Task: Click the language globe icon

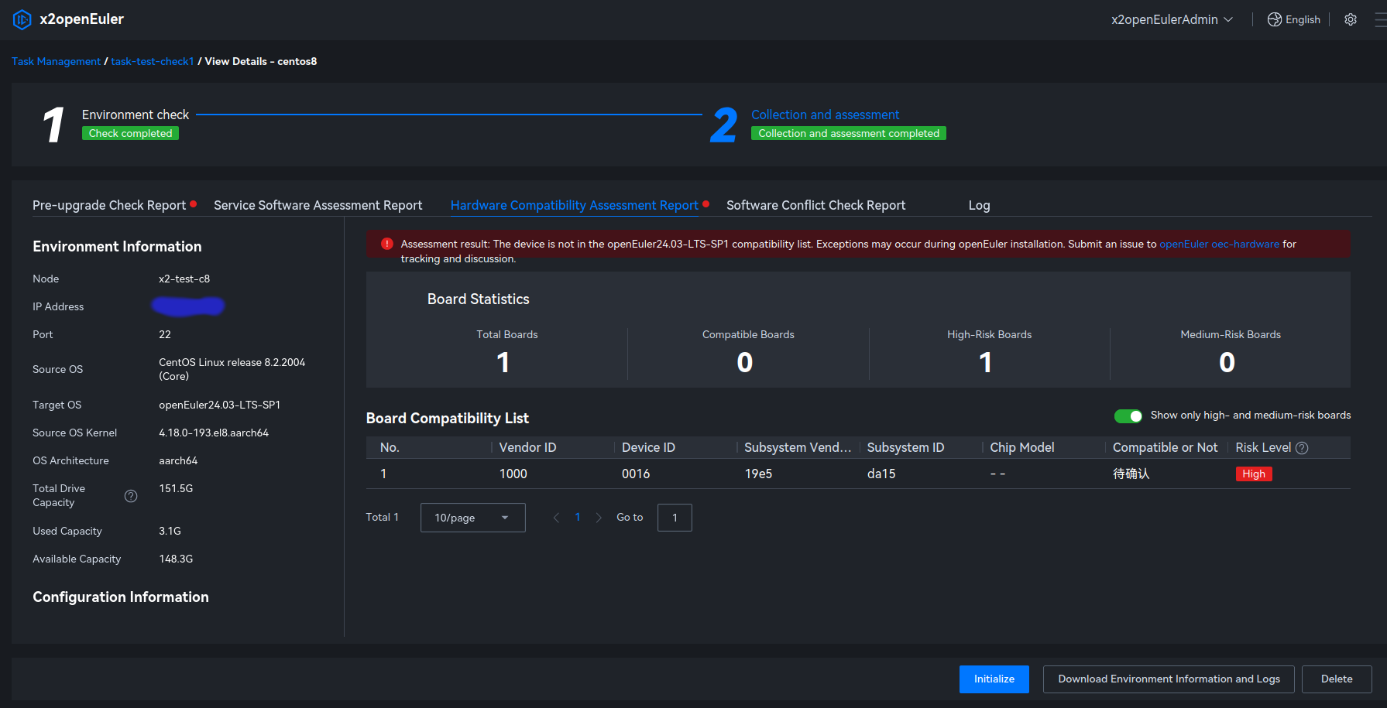Action: pyautogui.click(x=1274, y=19)
